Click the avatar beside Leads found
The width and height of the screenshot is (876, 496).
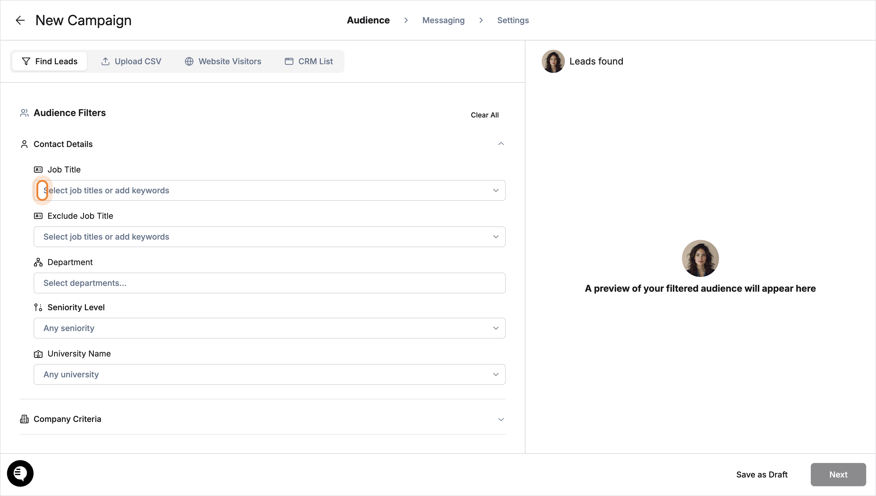553,61
